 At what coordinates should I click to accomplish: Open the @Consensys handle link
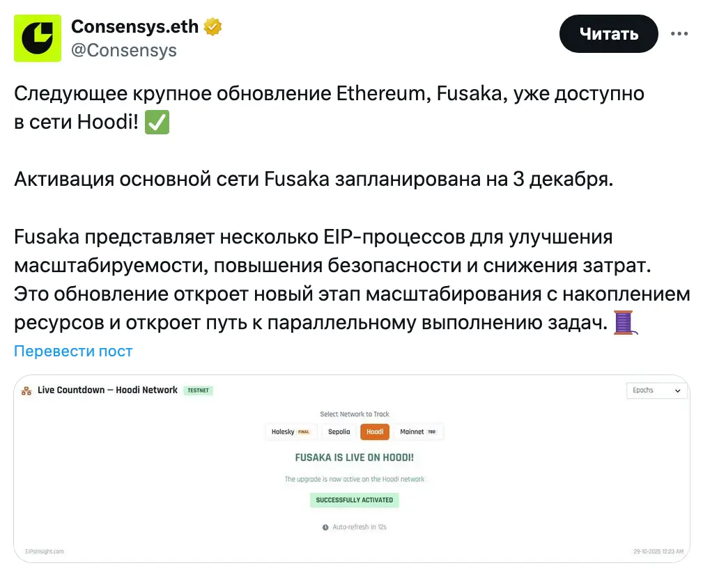click(x=124, y=50)
